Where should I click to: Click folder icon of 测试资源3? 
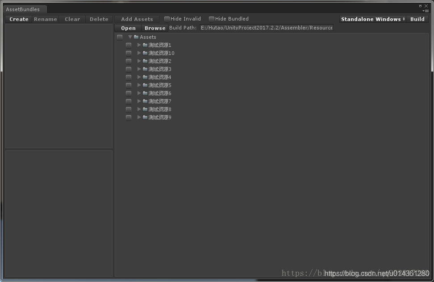pos(145,69)
